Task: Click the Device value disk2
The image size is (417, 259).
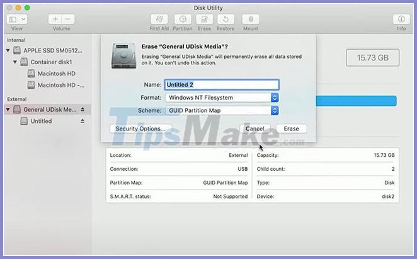Action: tap(388, 197)
